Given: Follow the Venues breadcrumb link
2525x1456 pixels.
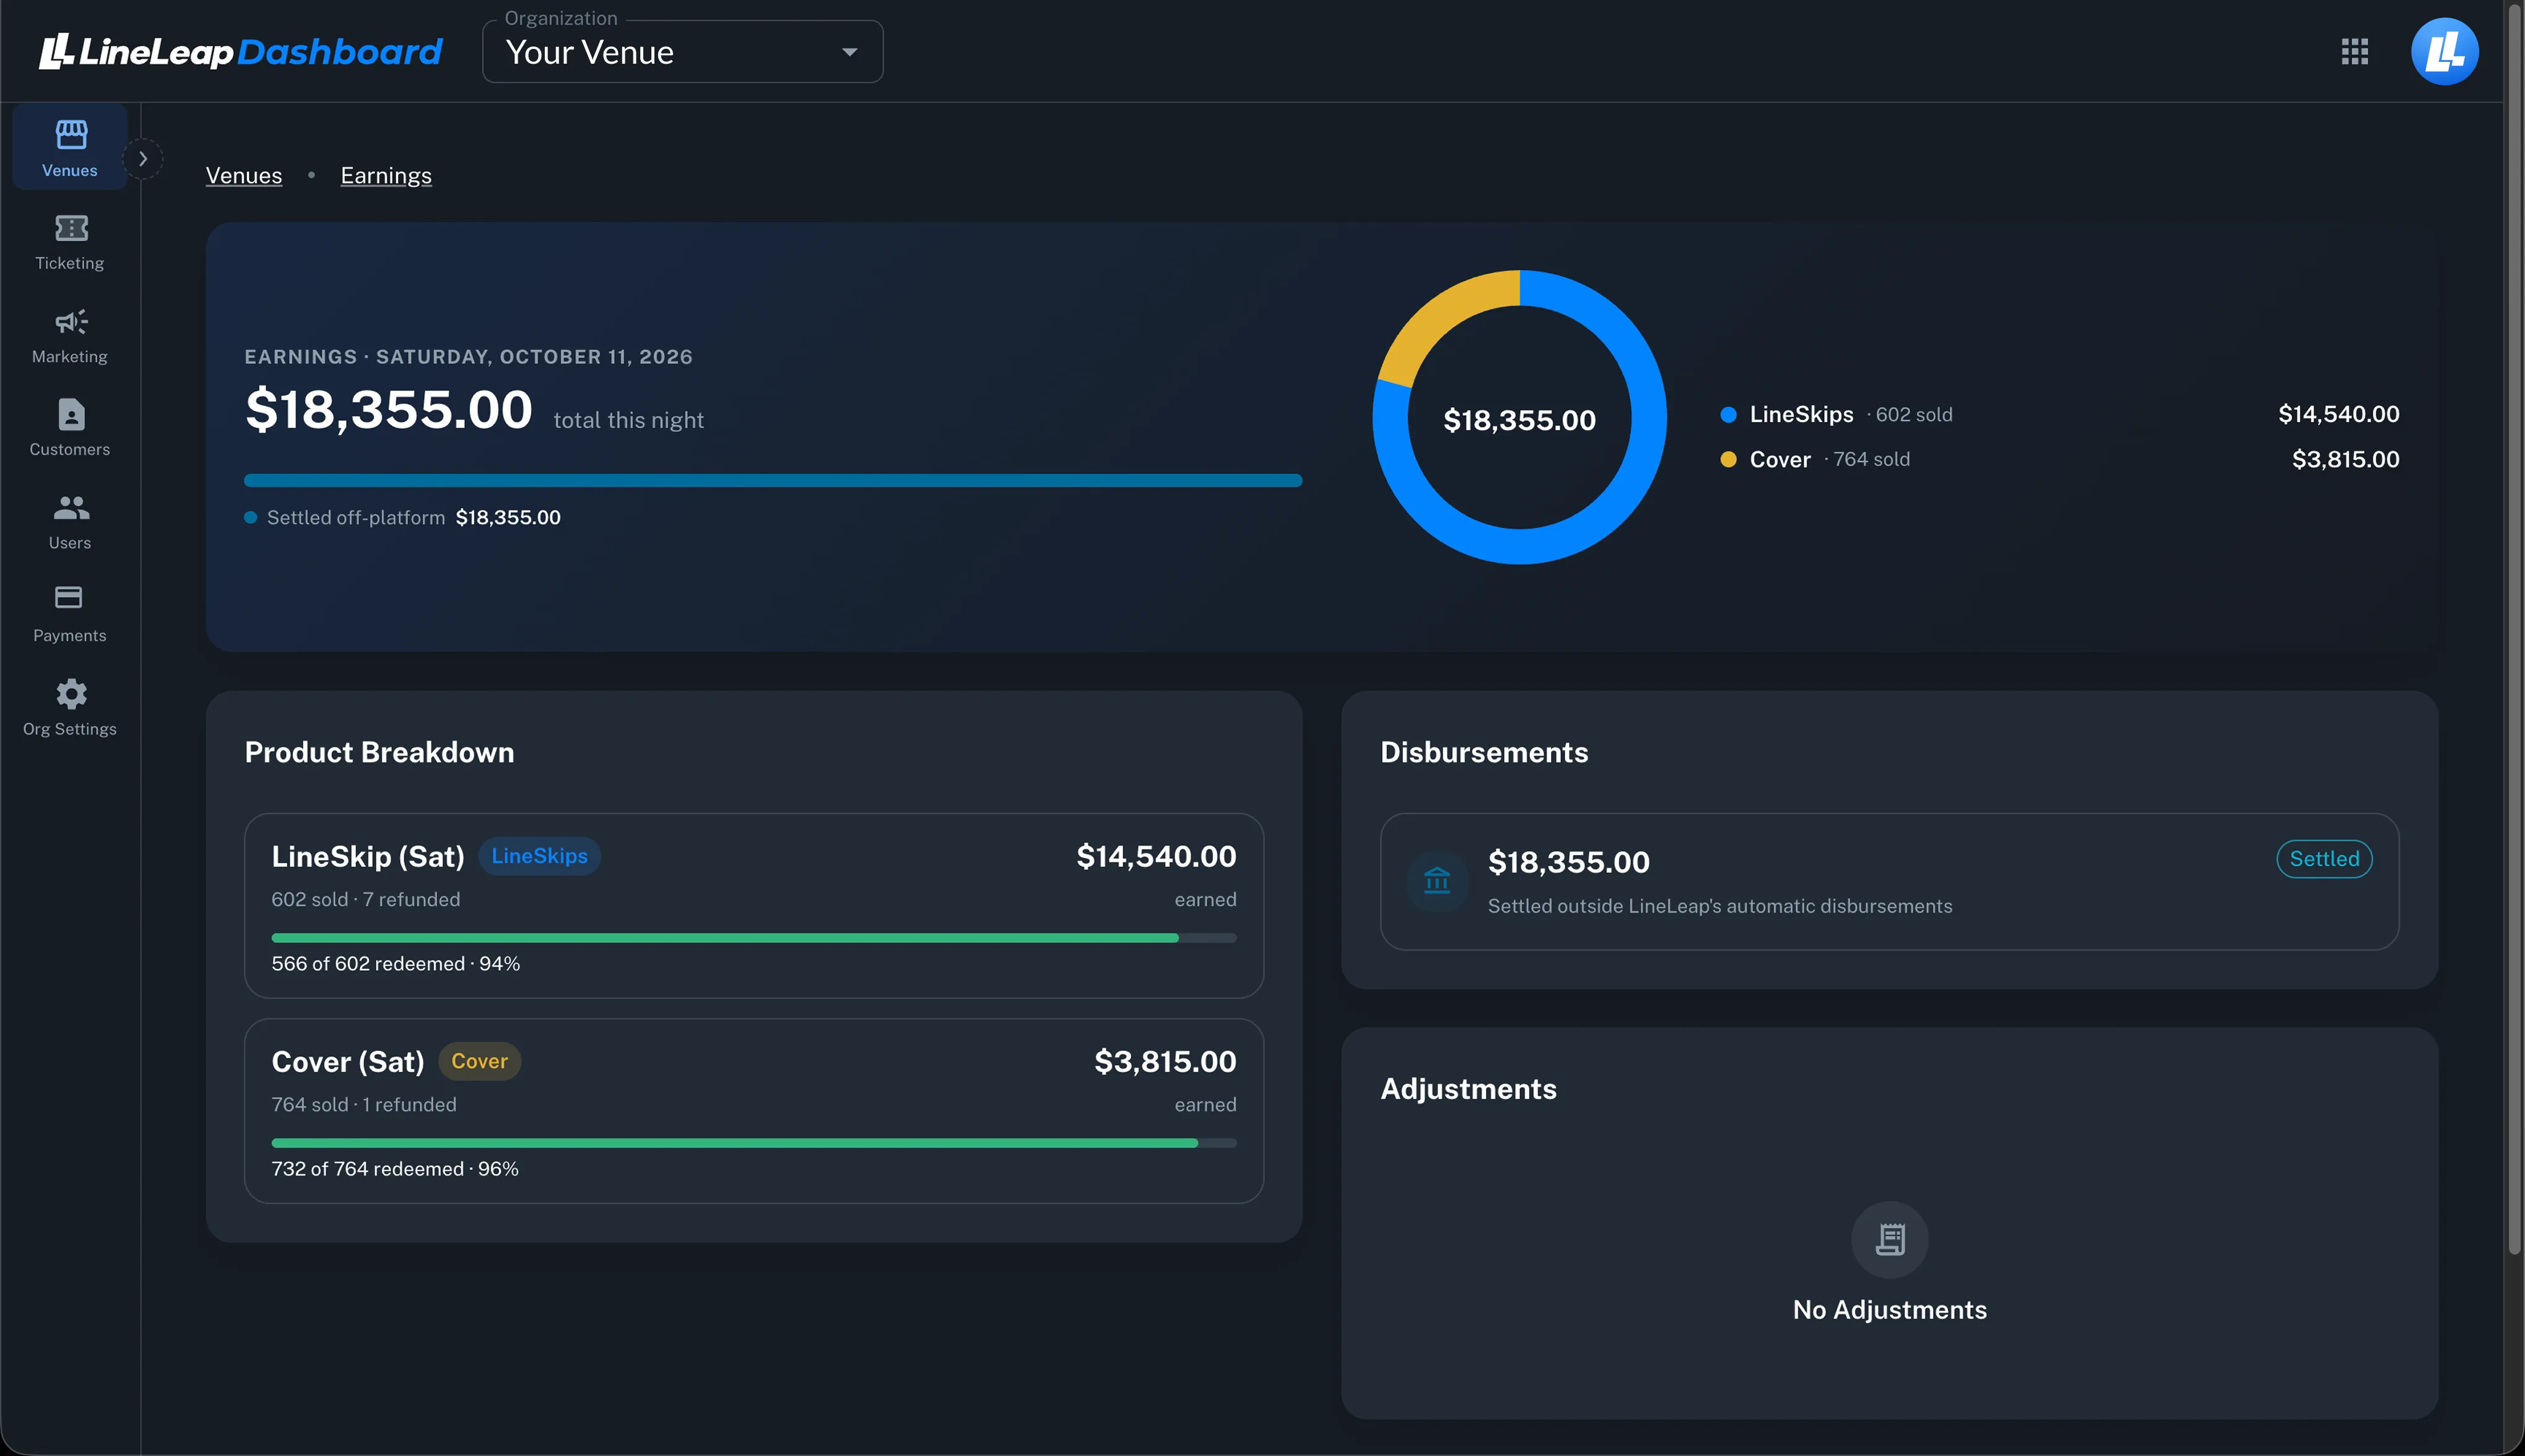Looking at the screenshot, I should pos(244,176).
